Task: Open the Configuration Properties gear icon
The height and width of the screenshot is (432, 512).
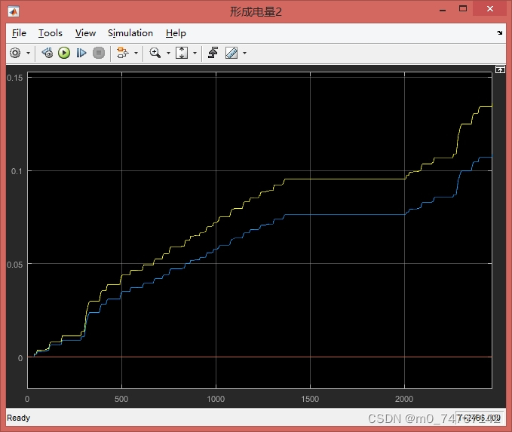Action: [x=15, y=53]
